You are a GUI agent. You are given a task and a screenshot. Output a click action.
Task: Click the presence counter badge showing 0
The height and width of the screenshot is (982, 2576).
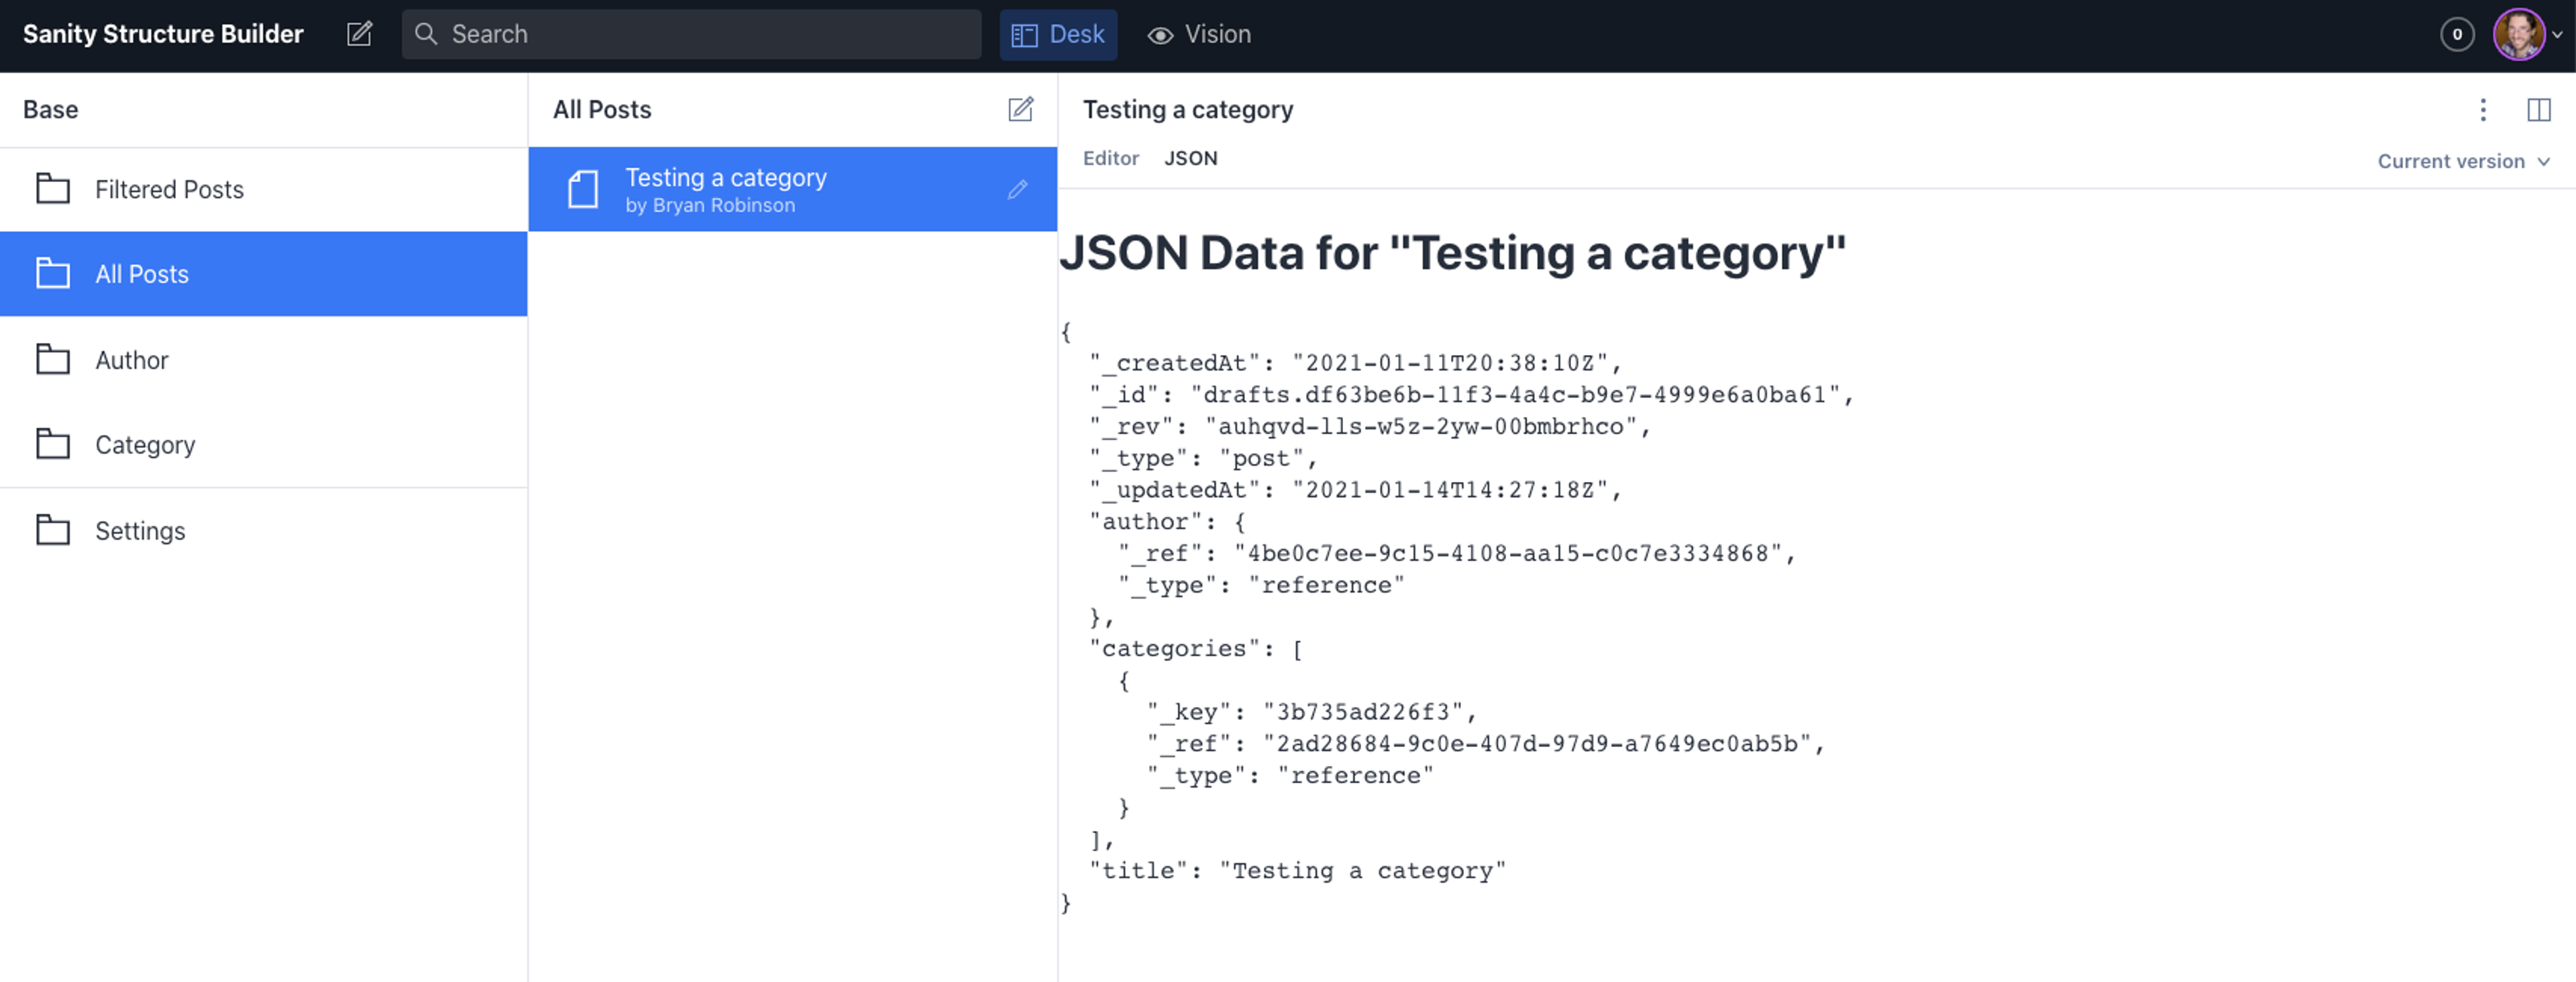pyautogui.click(x=2457, y=34)
